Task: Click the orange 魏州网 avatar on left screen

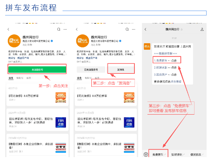Action: (14, 41)
